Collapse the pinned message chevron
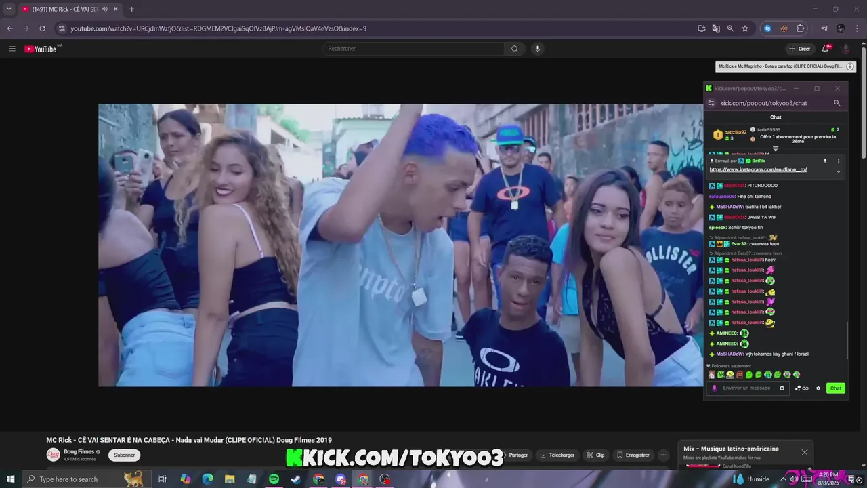The image size is (867, 488). click(x=838, y=171)
